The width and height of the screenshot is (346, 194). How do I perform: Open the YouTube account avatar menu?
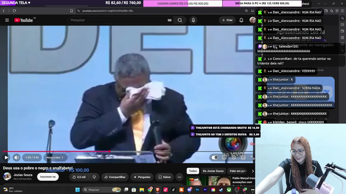pyautogui.click(x=252, y=20)
